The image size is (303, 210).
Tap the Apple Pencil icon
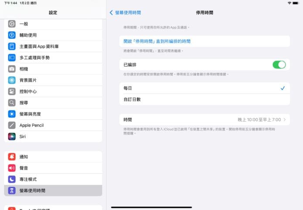click(x=12, y=125)
